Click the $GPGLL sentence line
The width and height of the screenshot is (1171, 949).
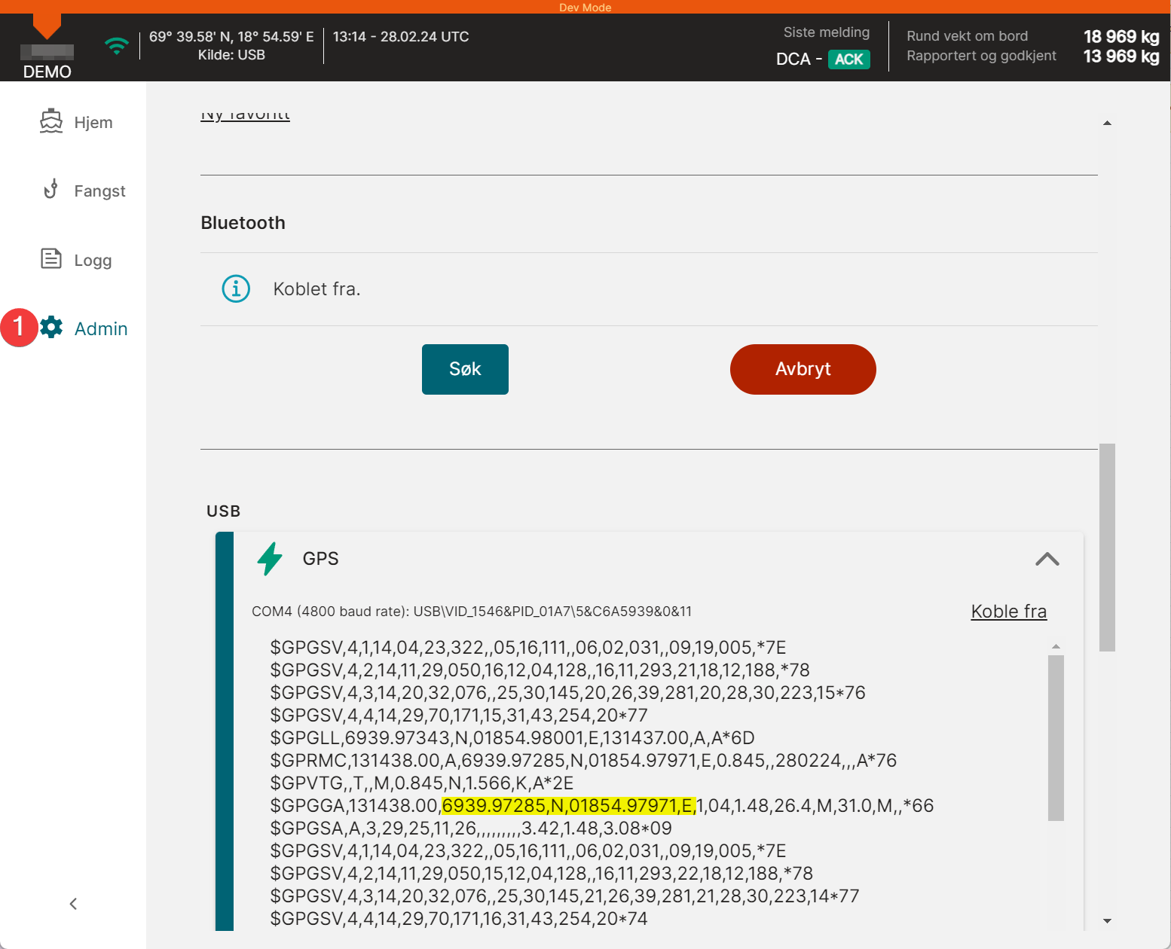(x=512, y=738)
